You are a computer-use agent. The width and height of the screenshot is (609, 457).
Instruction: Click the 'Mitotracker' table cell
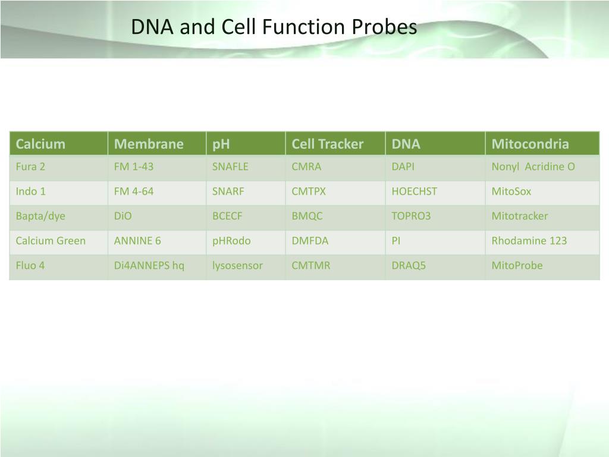tap(542, 218)
